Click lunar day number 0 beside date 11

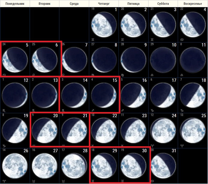tap(181, 44)
